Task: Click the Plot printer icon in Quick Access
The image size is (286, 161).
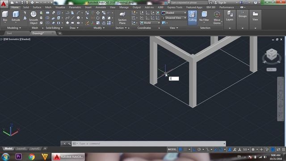Action: click(32, 3)
